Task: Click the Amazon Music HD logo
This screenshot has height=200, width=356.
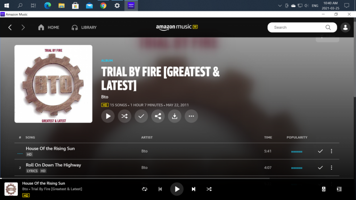Action: 177,27
